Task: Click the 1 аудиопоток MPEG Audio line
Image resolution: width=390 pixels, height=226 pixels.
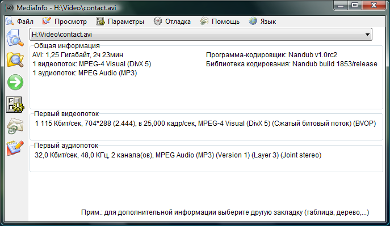Action: click(85, 73)
